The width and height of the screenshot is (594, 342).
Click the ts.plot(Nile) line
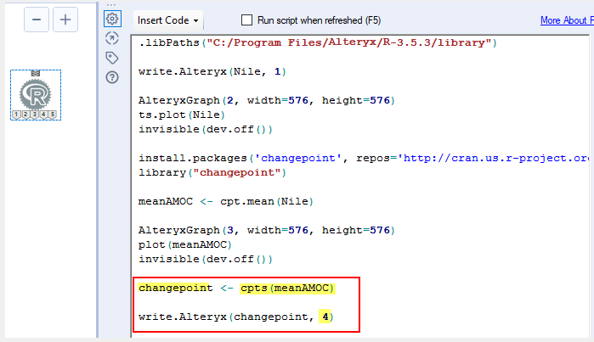click(x=182, y=115)
